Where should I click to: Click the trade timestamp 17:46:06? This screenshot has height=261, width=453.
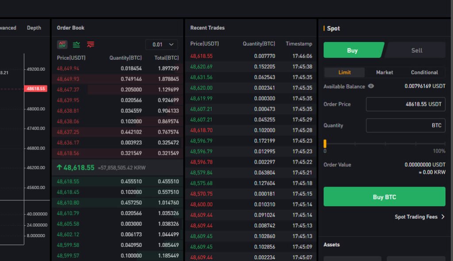(x=302, y=56)
